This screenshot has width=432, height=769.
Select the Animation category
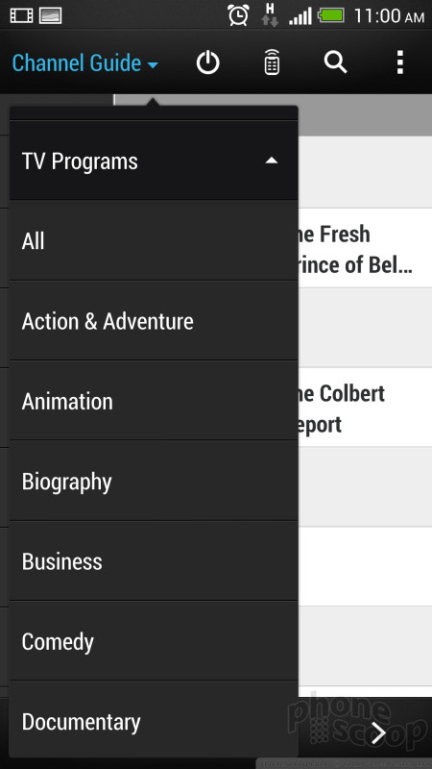coord(154,401)
